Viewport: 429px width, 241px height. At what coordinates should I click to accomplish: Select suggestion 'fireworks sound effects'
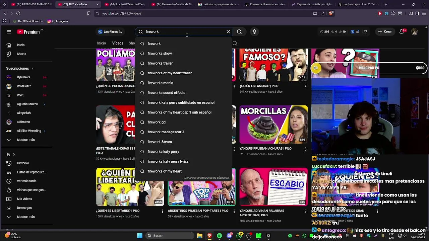coord(183,93)
